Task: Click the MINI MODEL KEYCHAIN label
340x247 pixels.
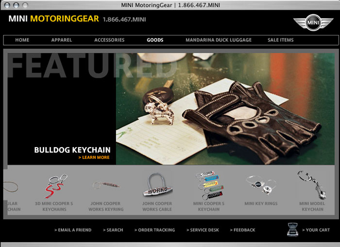Action: [312, 207]
